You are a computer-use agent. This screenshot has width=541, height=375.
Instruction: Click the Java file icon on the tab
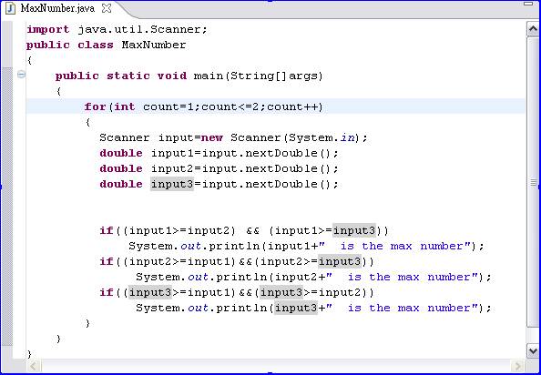click(x=11, y=8)
